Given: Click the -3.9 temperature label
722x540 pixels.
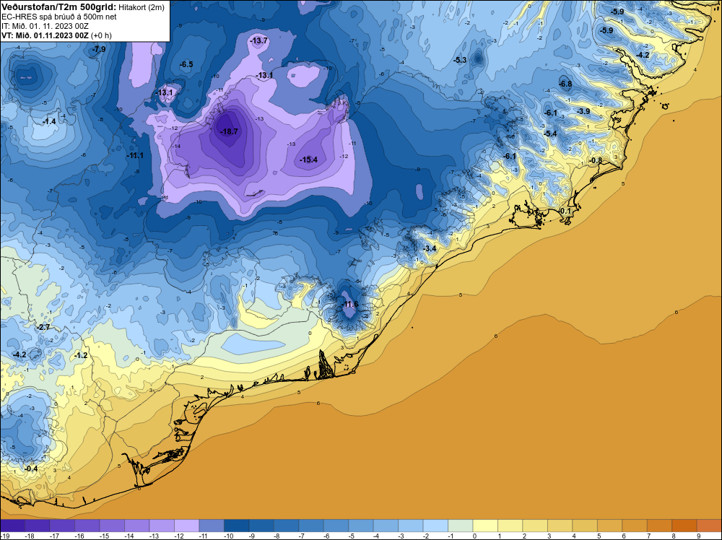Looking at the screenshot, I should pyautogui.click(x=583, y=111).
